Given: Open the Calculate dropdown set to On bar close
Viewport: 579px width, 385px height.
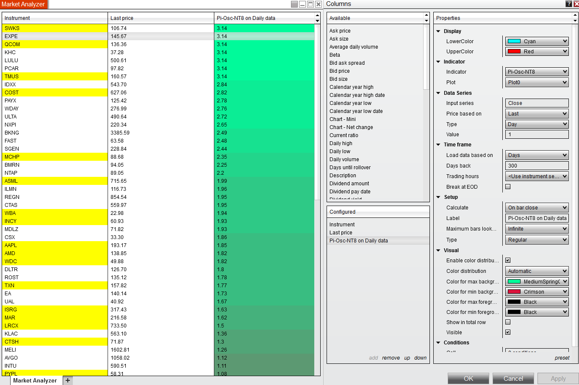Looking at the screenshot, I should 537,207.
